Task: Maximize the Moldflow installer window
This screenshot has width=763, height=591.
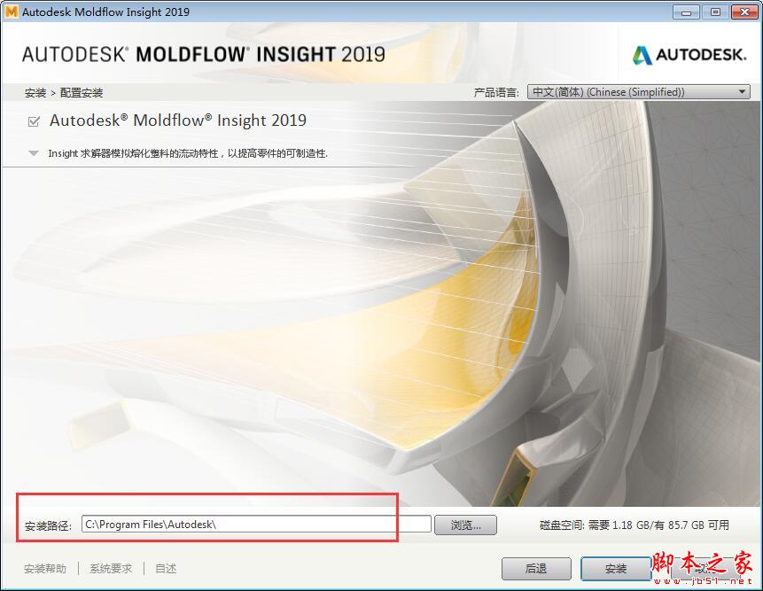Action: tap(715, 12)
